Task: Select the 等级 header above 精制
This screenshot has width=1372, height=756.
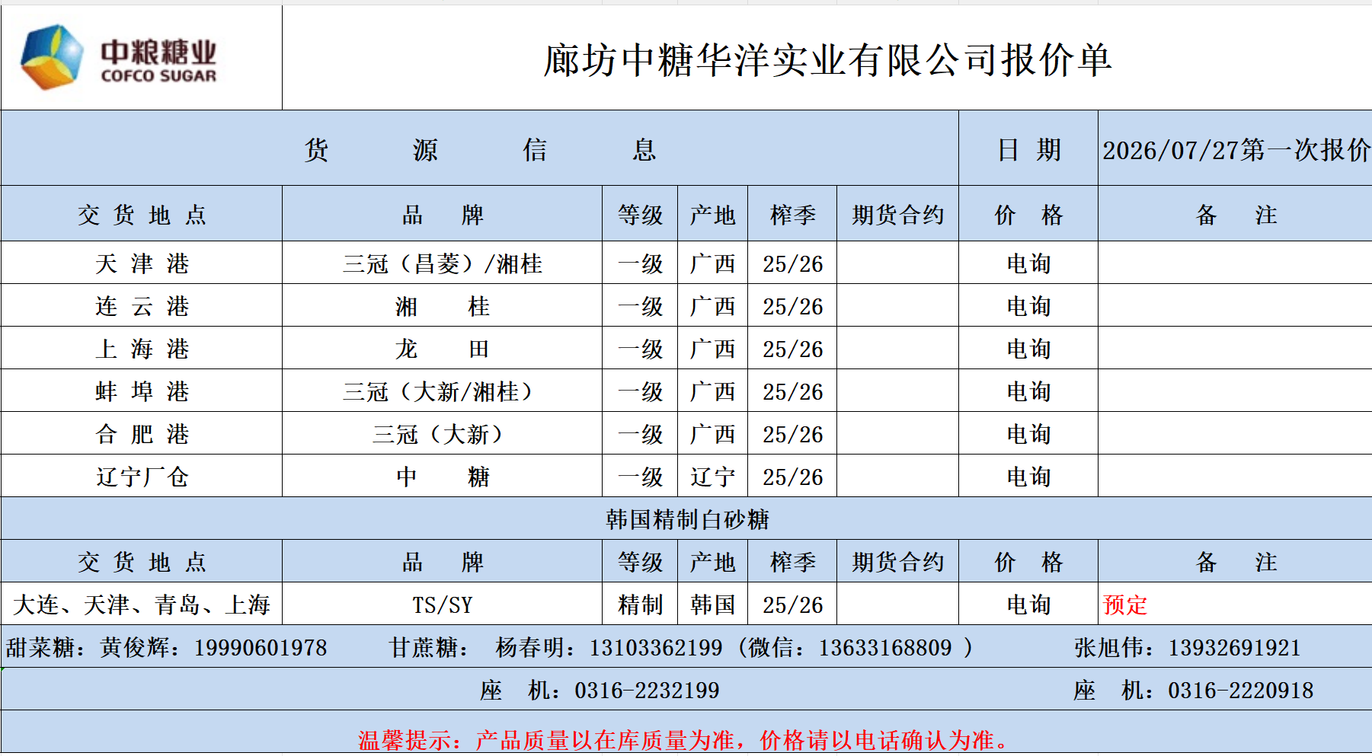Action: click(x=640, y=562)
